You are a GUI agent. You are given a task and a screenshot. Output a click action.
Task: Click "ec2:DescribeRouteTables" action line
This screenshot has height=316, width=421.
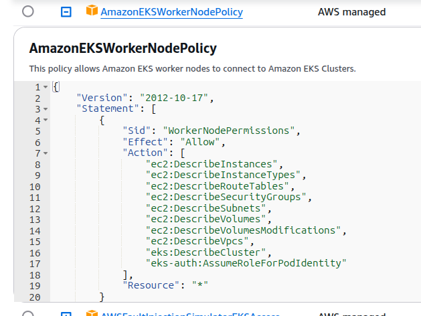pyautogui.click(x=218, y=186)
